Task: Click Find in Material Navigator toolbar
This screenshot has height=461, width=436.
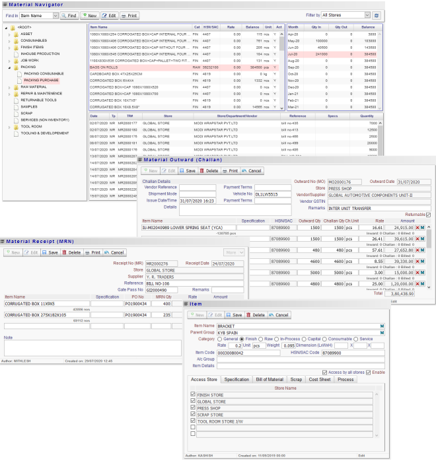Action: pyautogui.click(x=69, y=16)
